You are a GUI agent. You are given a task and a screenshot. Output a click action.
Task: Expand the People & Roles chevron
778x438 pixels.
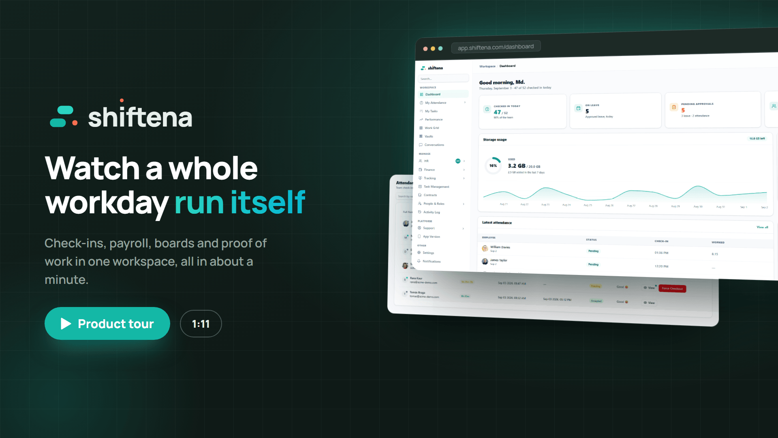(x=464, y=204)
